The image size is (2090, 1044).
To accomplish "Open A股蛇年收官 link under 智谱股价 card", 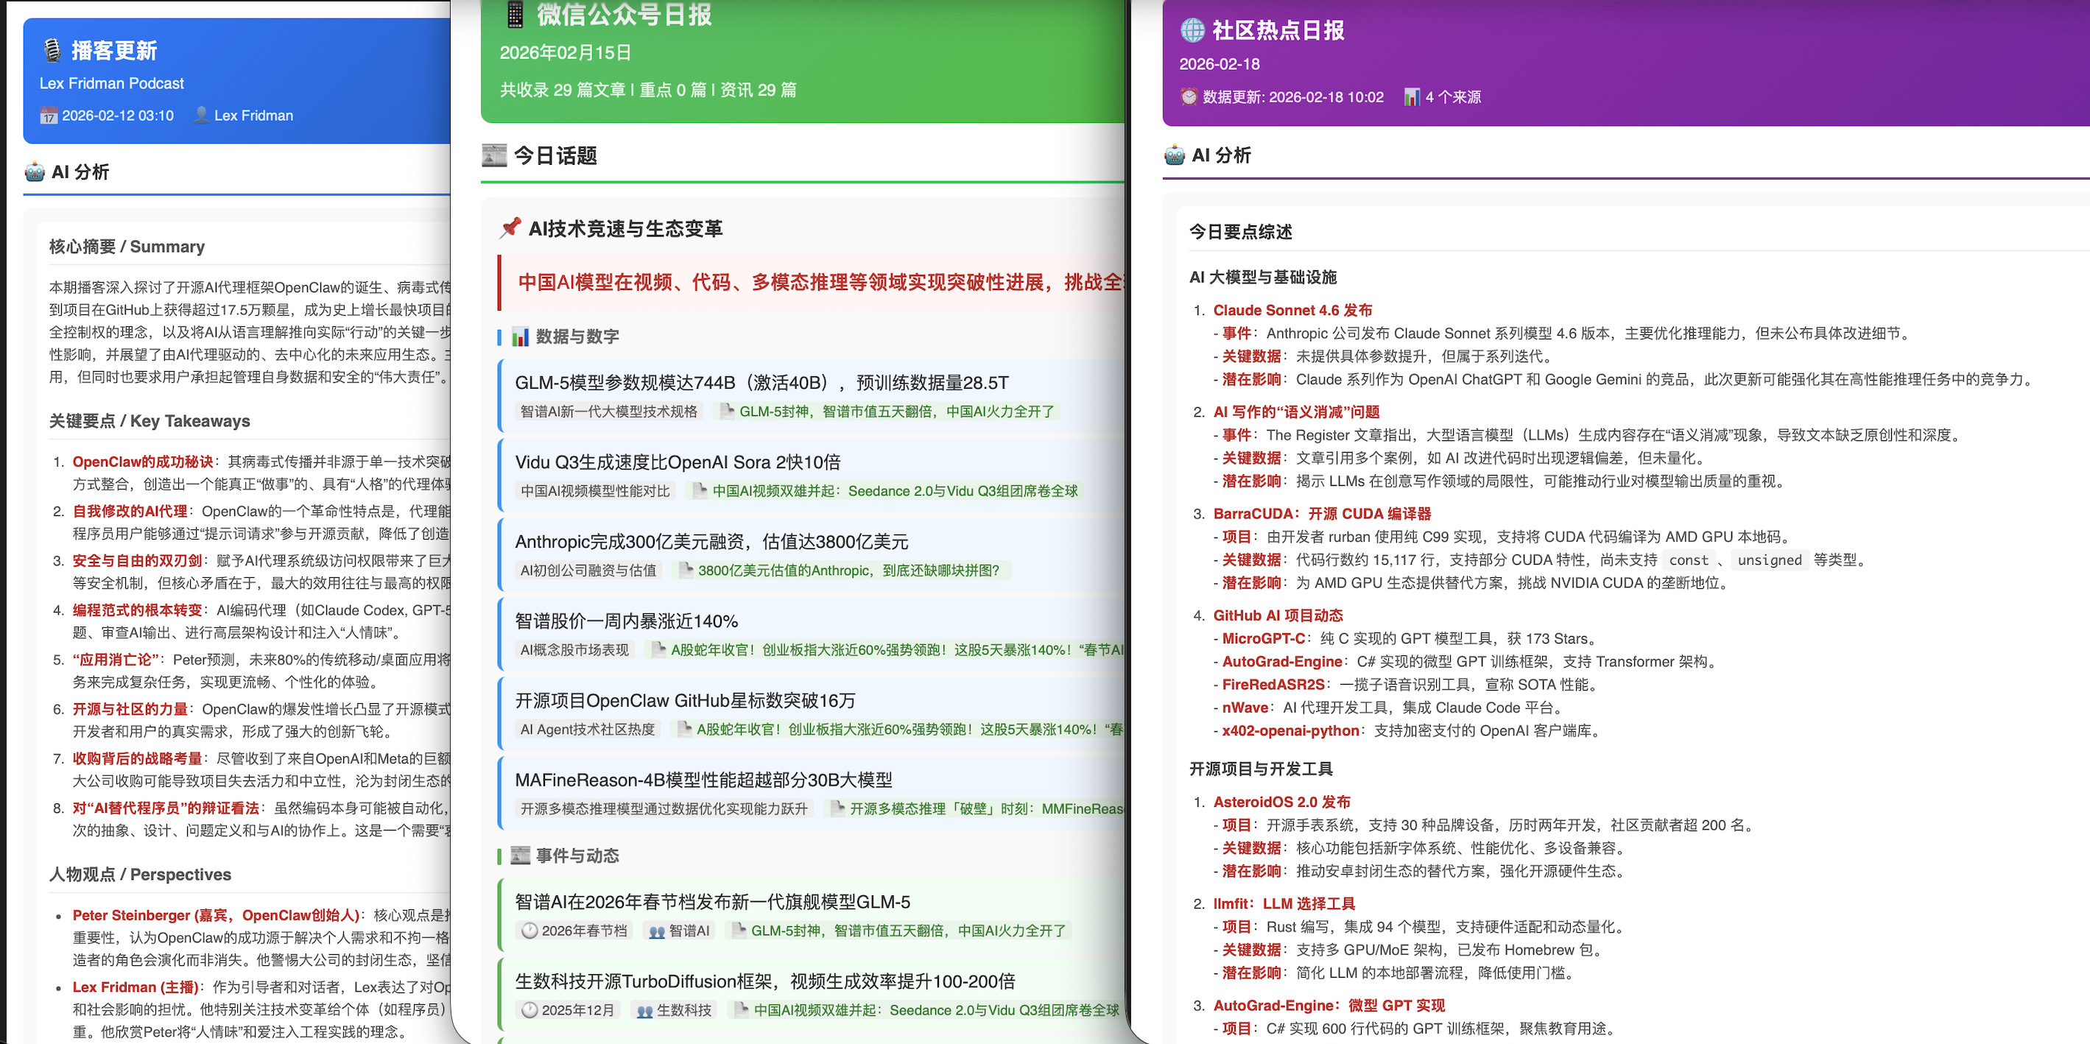I will coord(896,650).
